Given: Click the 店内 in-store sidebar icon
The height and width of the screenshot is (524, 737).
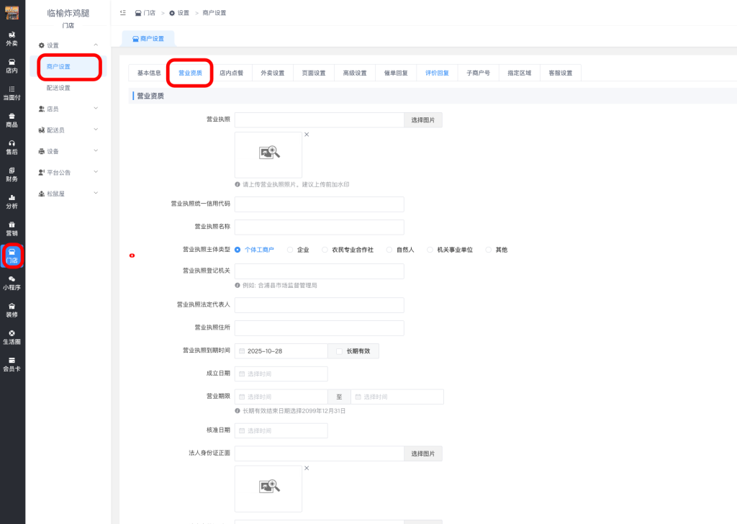Looking at the screenshot, I should click(x=12, y=65).
